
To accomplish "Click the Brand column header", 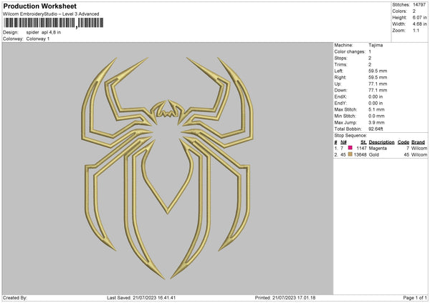I will click(x=418, y=142).
